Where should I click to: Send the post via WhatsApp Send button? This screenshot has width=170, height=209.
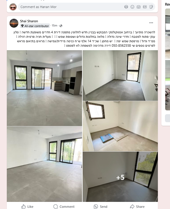pos(100,206)
